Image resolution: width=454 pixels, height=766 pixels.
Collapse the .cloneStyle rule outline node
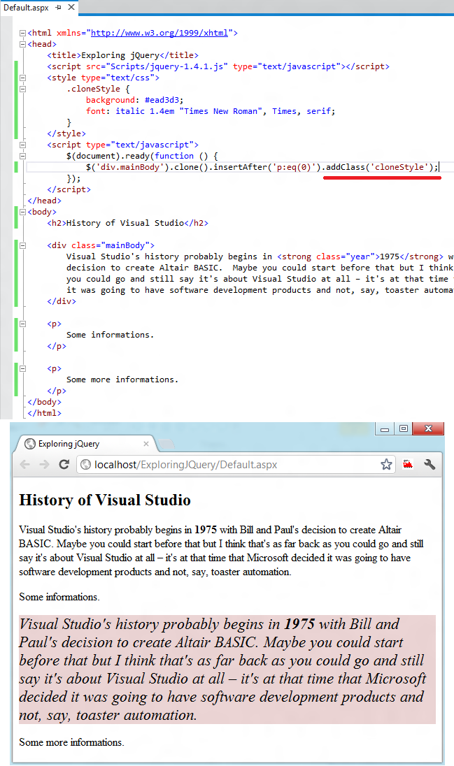[x=22, y=89]
